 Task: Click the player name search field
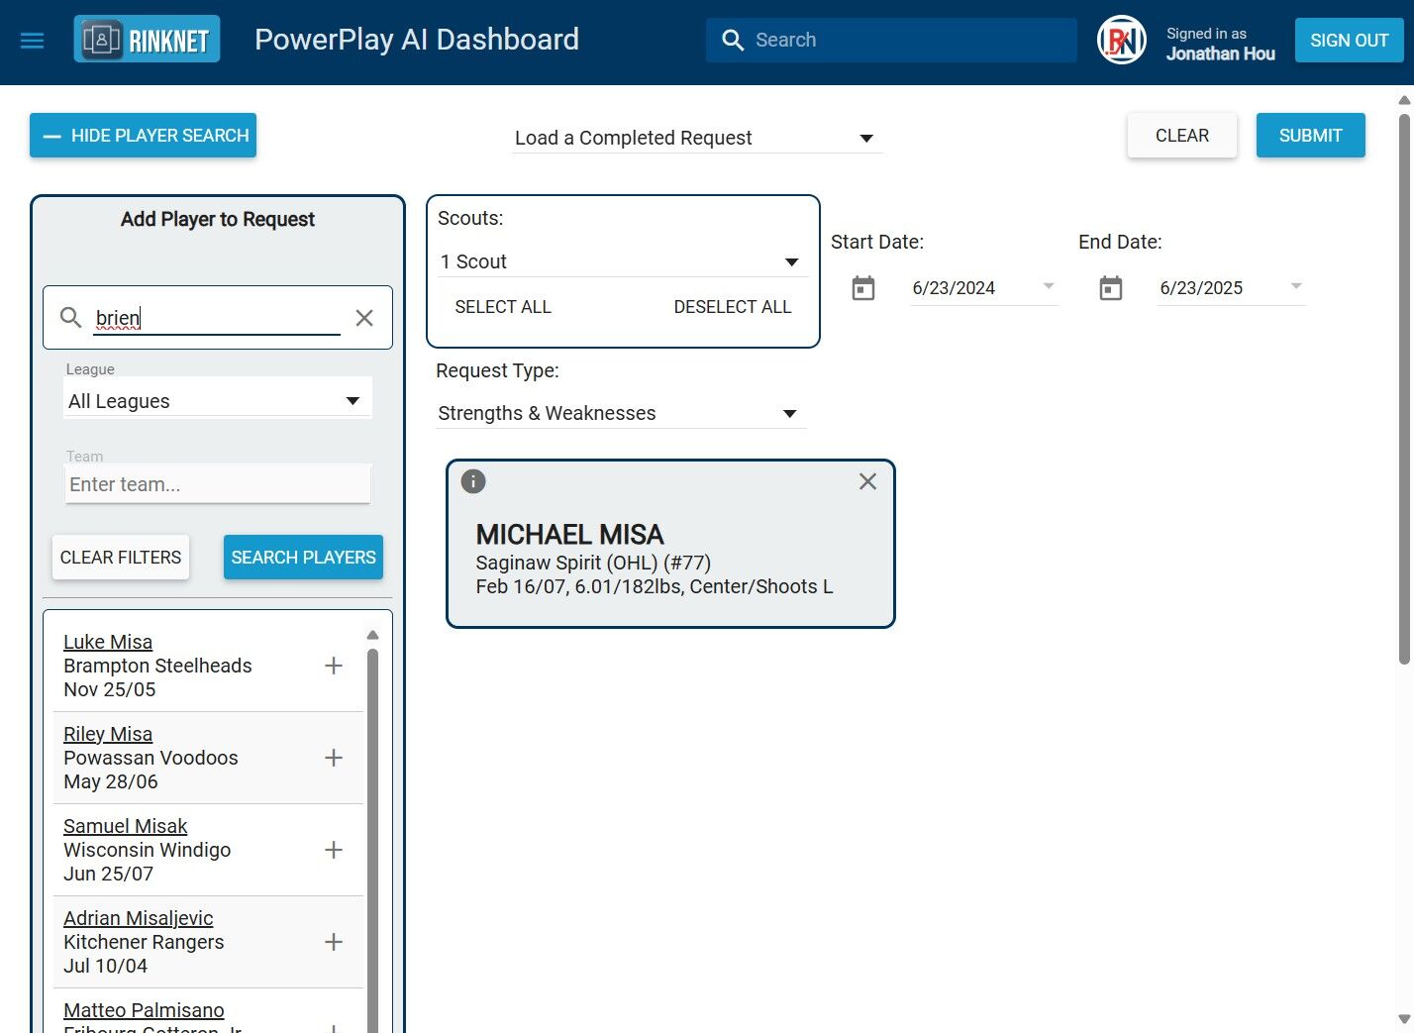[x=217, y=318]
